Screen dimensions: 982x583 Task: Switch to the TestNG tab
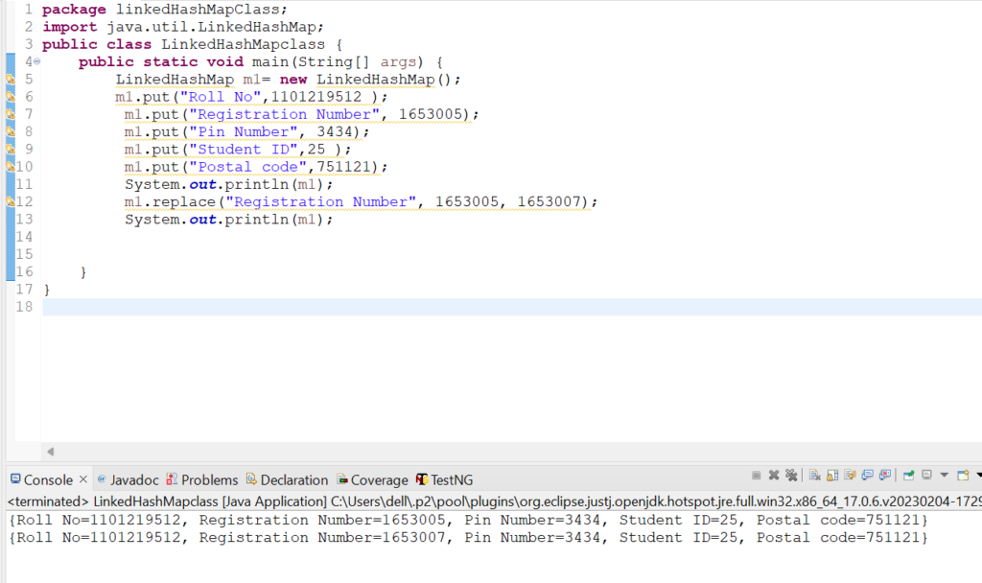pos(445,479)
